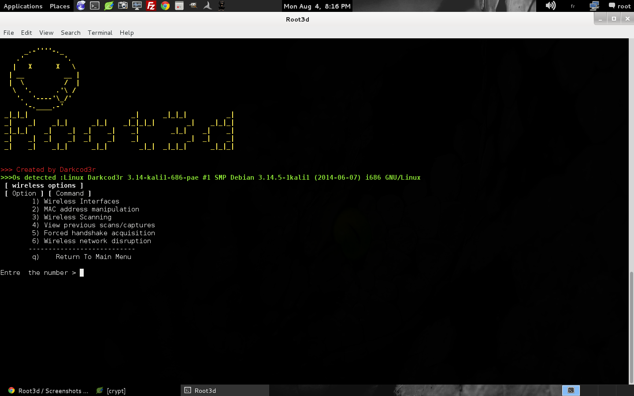Open the File menu in Root3d terminal

tap(9, 33)
